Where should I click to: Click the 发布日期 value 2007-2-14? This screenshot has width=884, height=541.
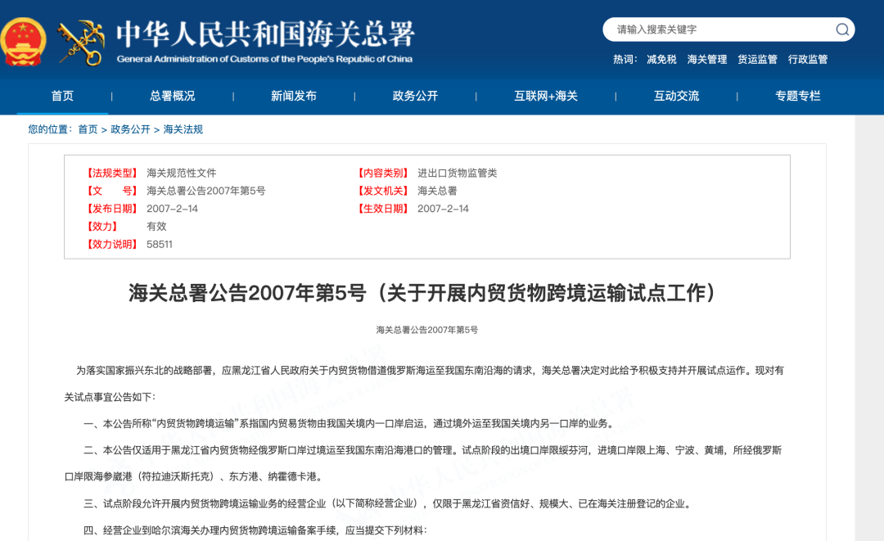[172, 209]
